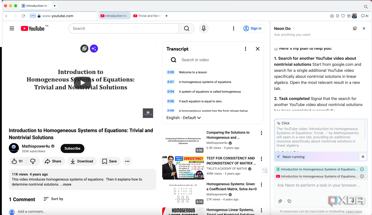Click the search magnifier button
Viewport: 372px width, 215px height.
[187, 28]
